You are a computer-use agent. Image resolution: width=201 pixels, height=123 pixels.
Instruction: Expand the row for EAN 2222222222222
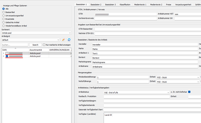pos(3,53)
